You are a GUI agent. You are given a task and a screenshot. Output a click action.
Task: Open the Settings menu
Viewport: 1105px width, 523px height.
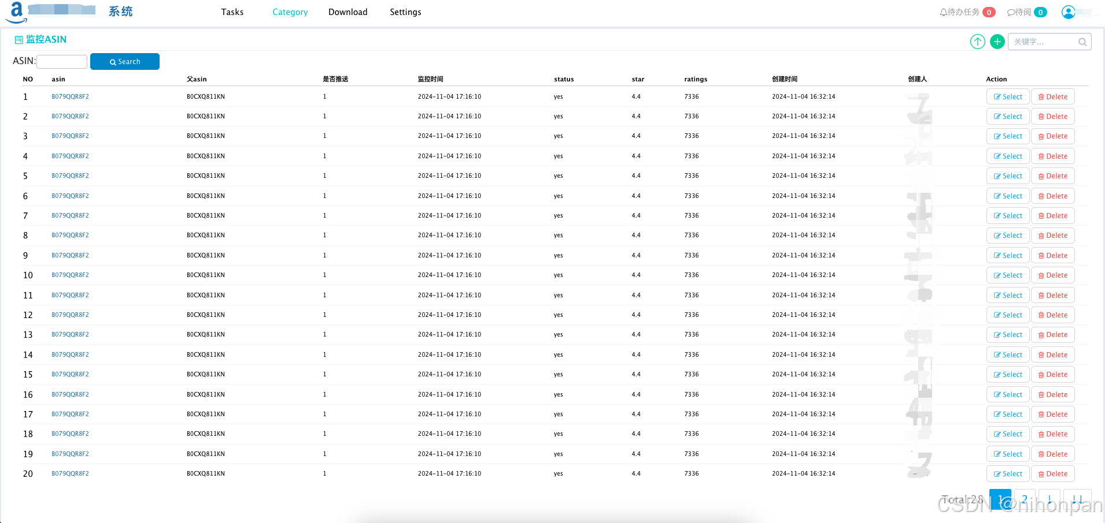[405, 12]
